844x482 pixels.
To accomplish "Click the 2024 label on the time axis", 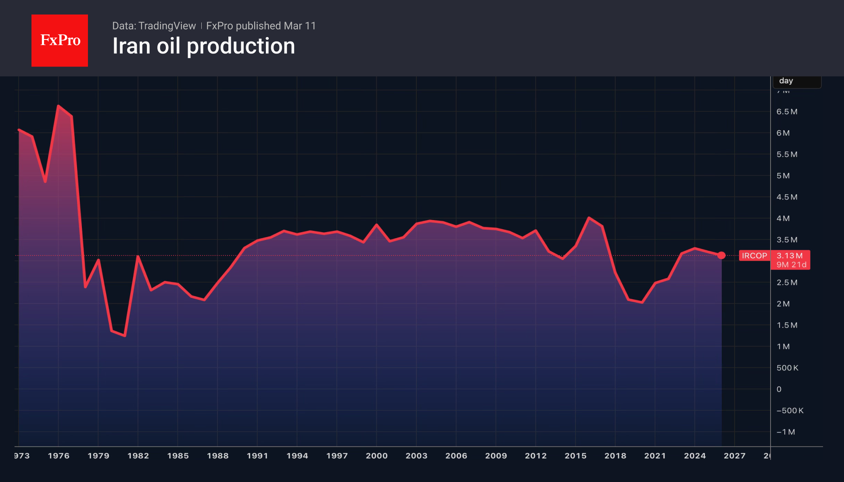I will pos(694,456).
